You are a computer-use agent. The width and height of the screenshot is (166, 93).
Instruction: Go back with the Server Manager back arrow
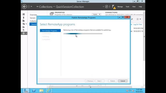pos(24,7)
